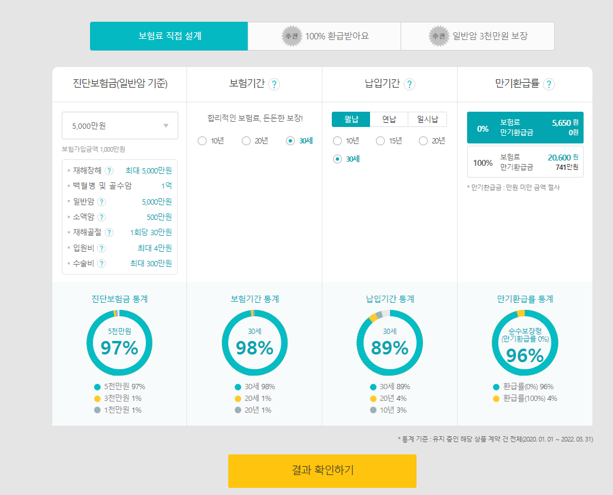Viewport: 613px width, 495px height.
Task: Open the 보험기간 help tooltip icon
Action: coord(274,84)
